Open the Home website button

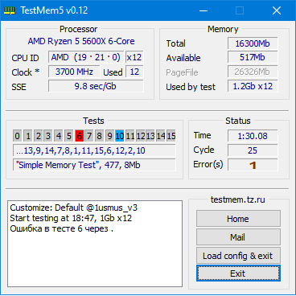(x=238, y=219)
